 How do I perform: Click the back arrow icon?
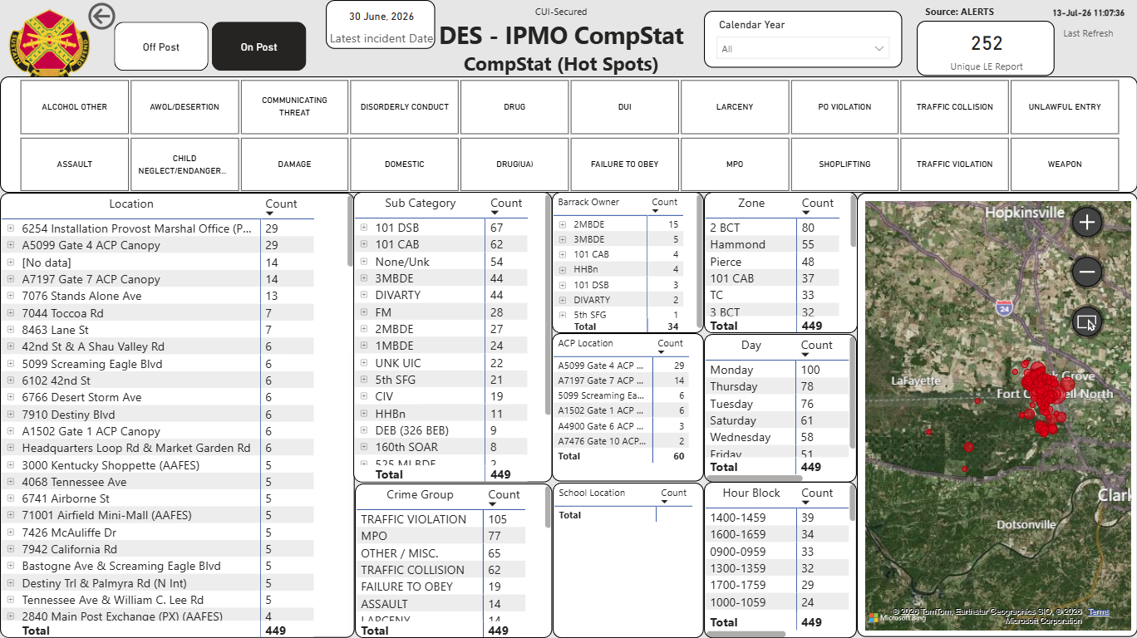[x=101, y=16]
